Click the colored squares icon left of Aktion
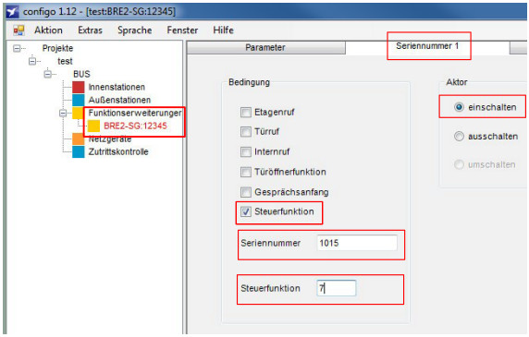529x337 pixels. [18, 30]
